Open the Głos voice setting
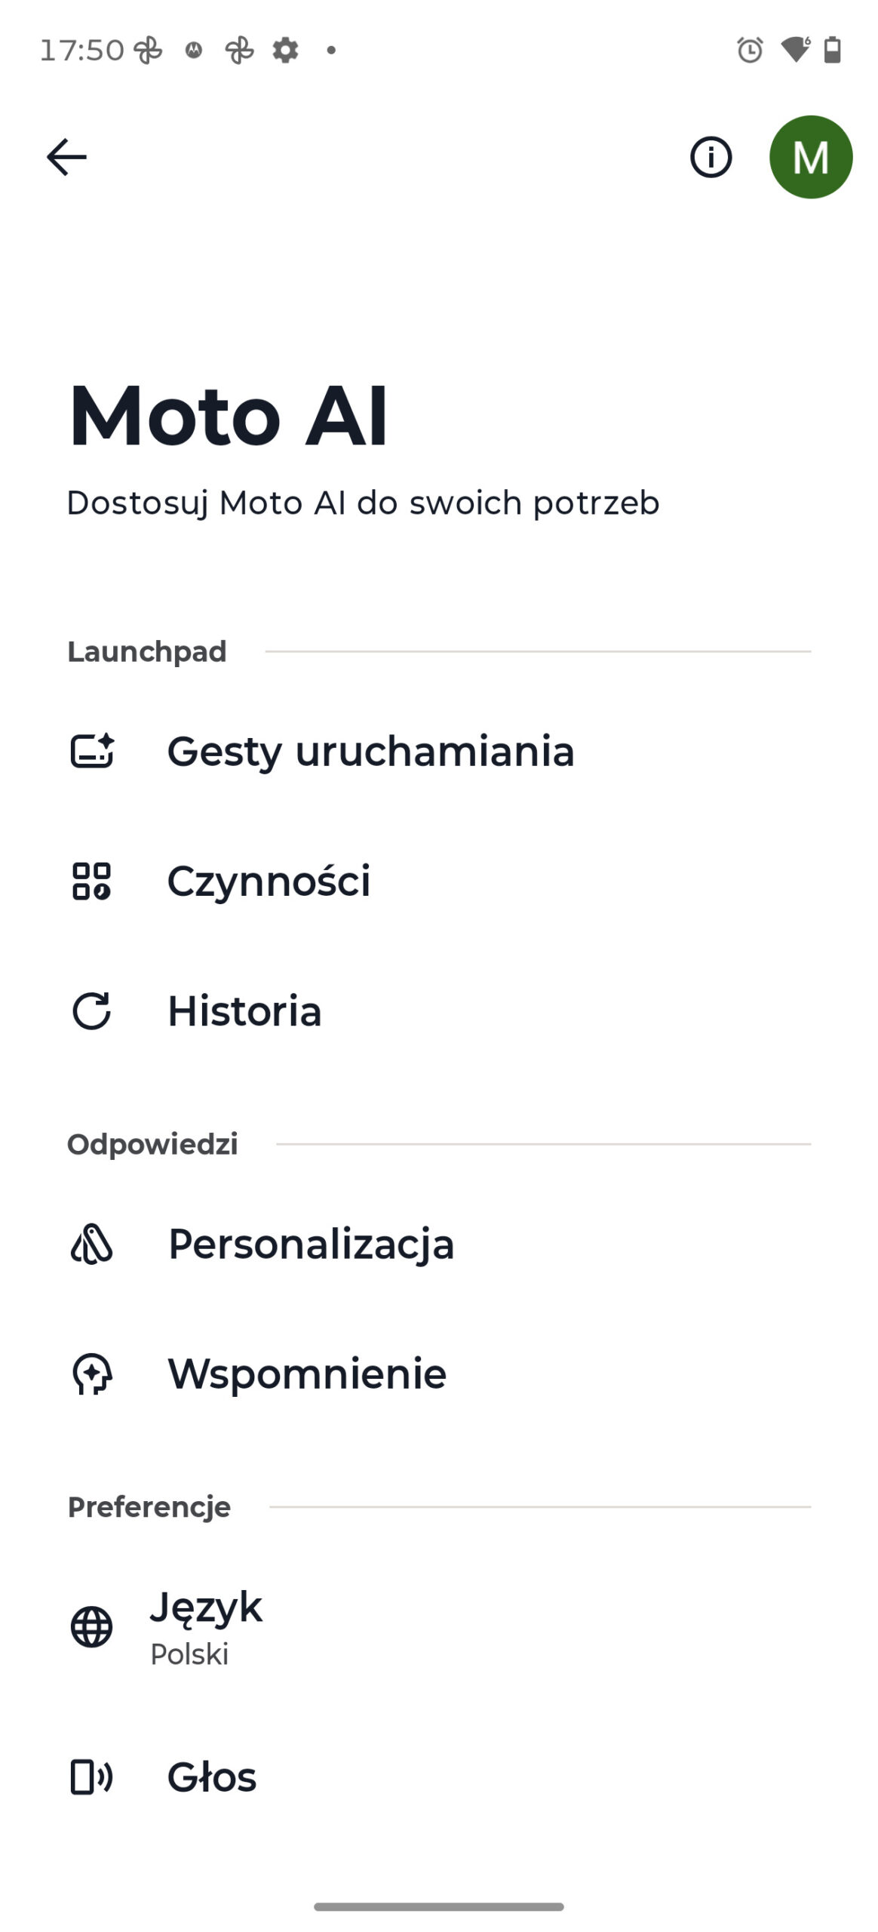The height and width of the screenshot is (1932, 878). (x=439, y=1777)
